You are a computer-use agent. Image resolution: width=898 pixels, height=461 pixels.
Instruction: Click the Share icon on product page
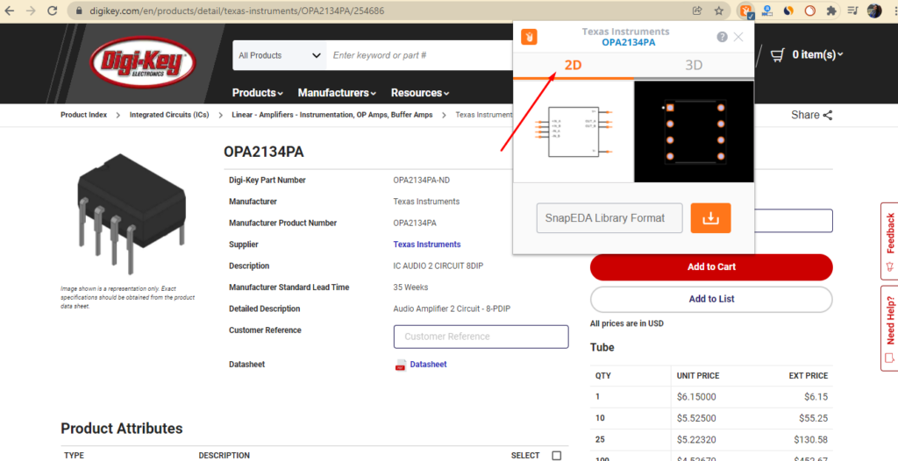pyautogui.click(x=828, y=115)
